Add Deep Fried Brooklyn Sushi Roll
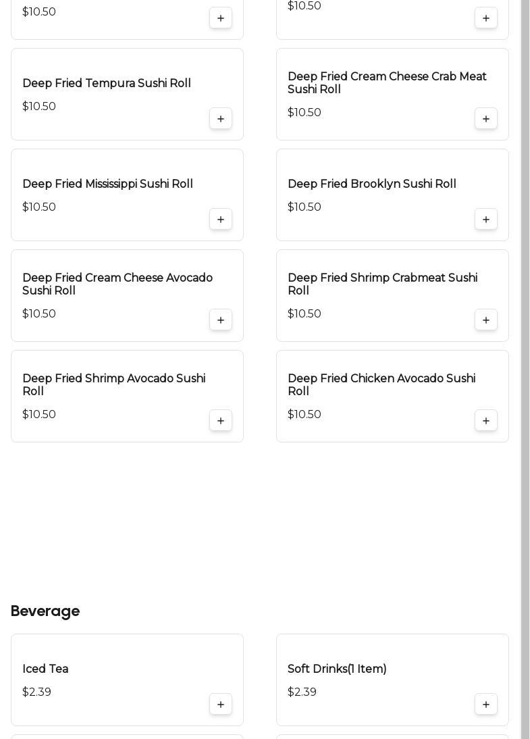Screen dimensions: 530x739 point(486,220)
